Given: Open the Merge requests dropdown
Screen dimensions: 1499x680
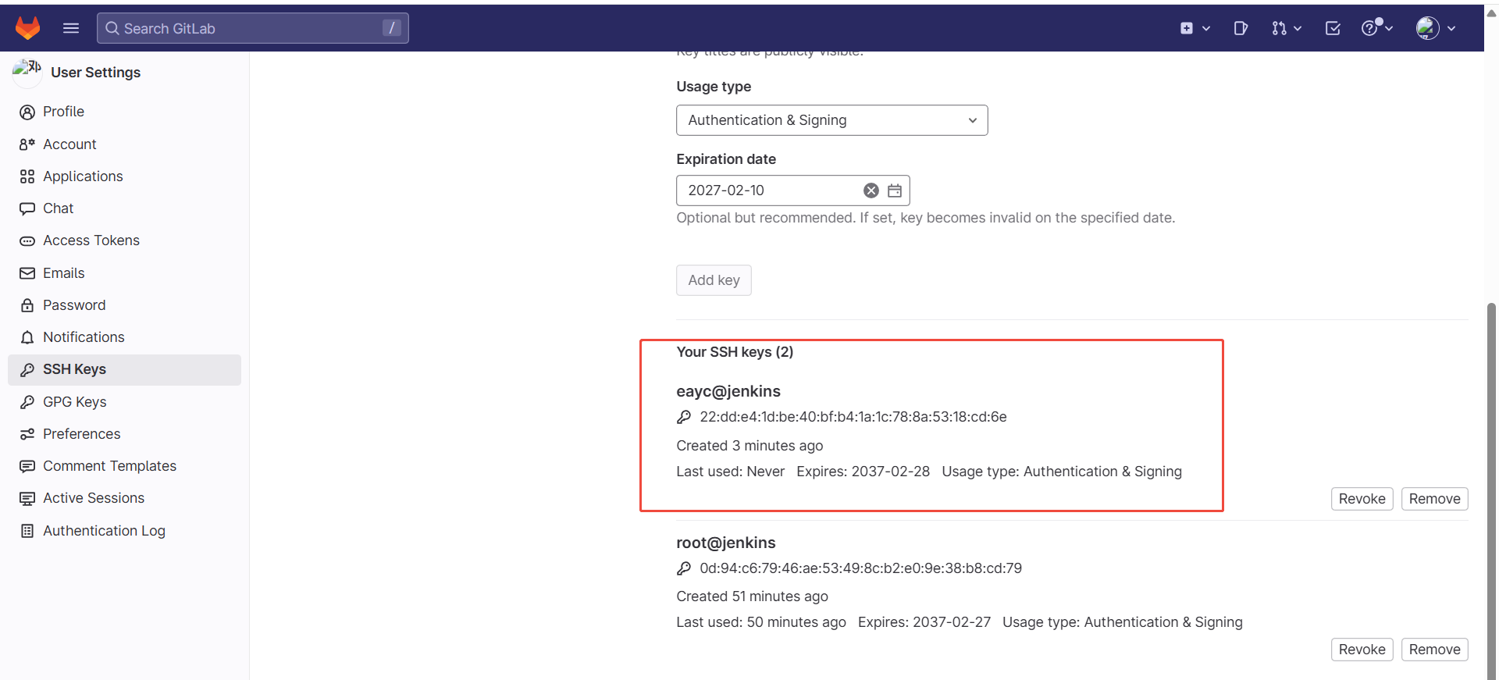Looking at the screenshot, I should [x=1287, y=28].
